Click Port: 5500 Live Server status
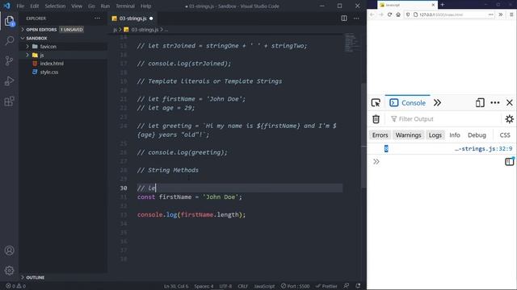The image size is (517, 290). point(295,286)
